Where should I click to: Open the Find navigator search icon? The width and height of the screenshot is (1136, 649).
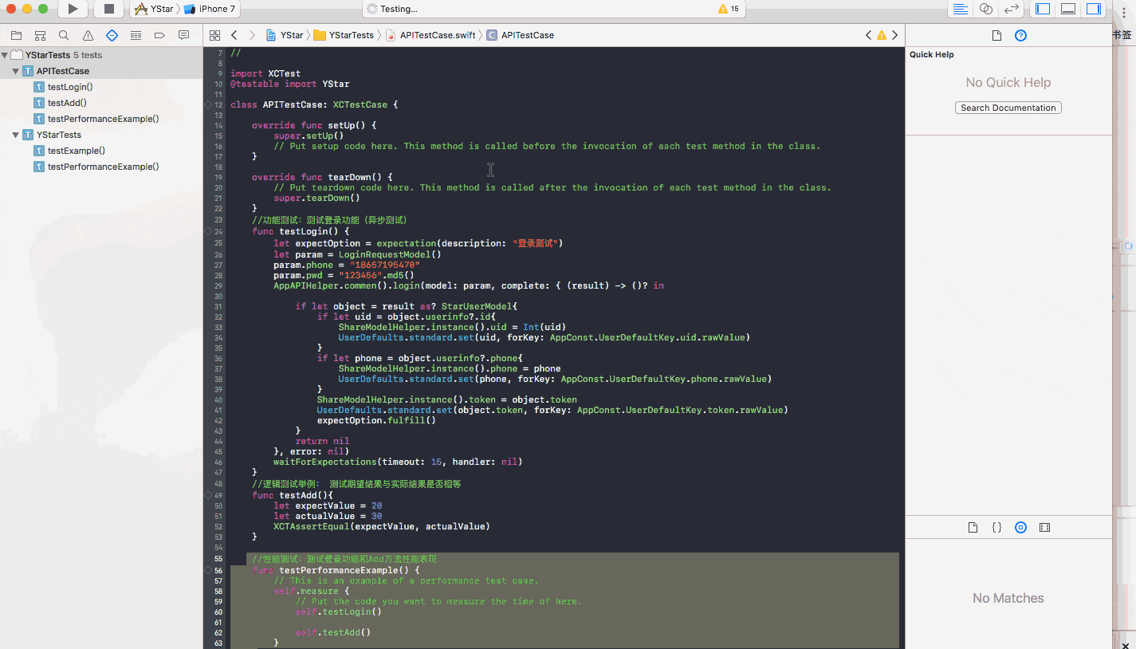pos(64,36)
